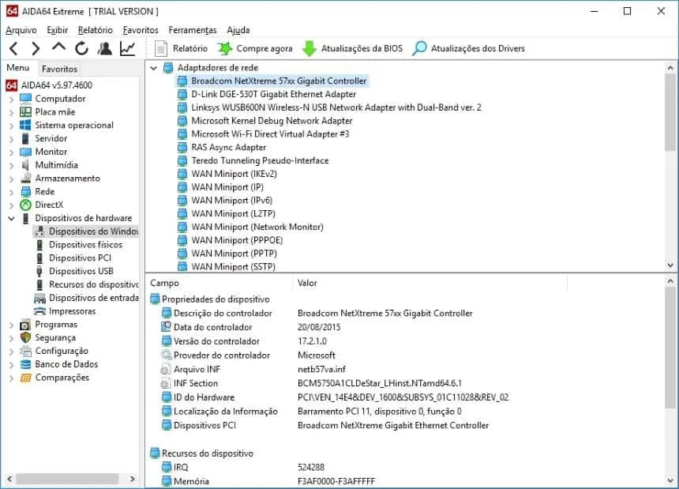Click the Versão do controlador row
The height and width of the screenshot is (489, 679).
point(244,341)
